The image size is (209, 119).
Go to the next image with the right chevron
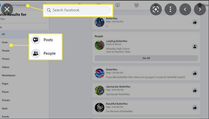click(x=200, y=9)
